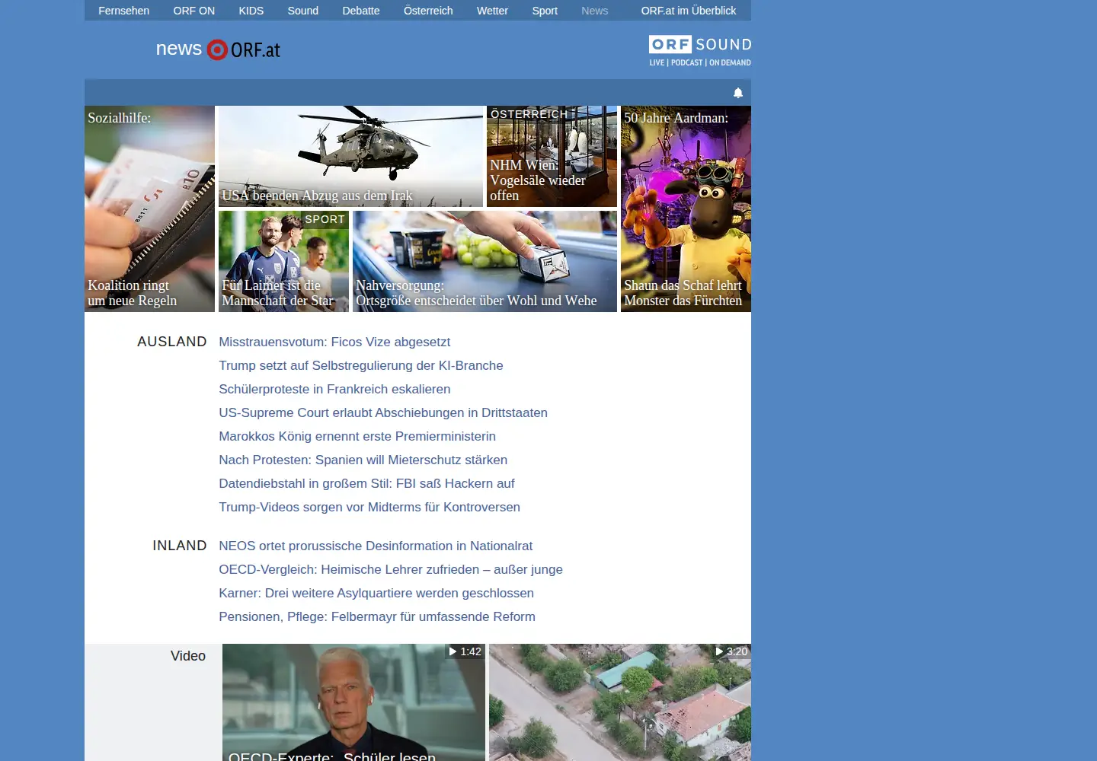Open the Debatte section
The image size is (1097, 761).
coord(361,11)
